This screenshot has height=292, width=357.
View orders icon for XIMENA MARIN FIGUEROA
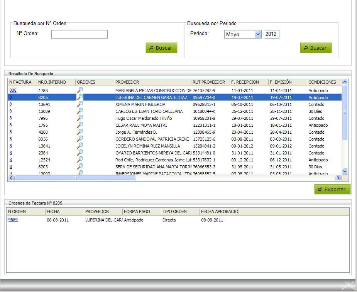[80, 104]
